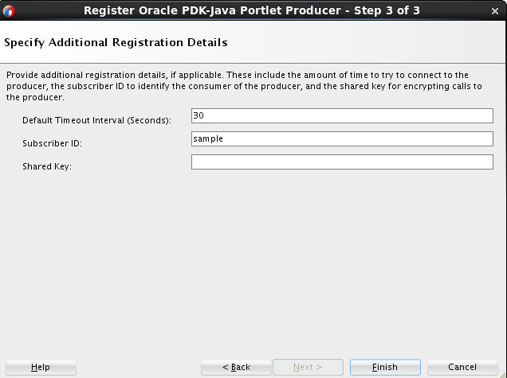The height and width of the screenshot is (378, 507).
Task: Go back with the Back button
Action: coord(236,368)
